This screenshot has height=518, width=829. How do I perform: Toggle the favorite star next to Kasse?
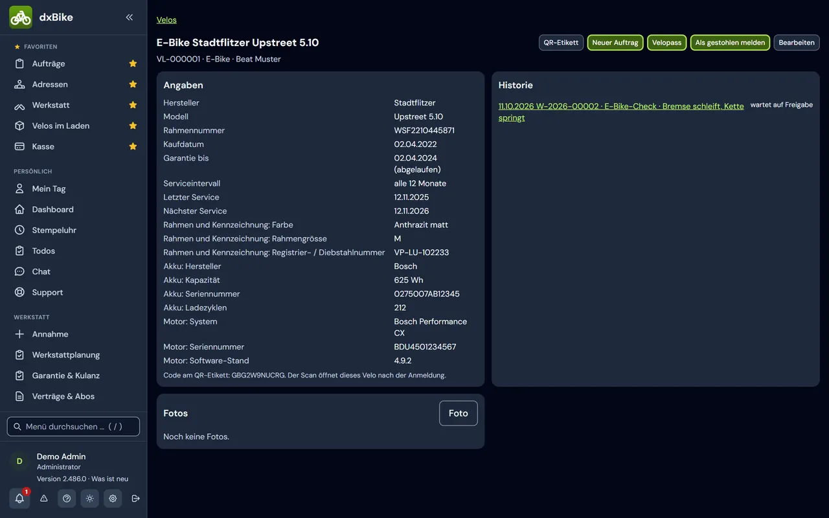133,146
